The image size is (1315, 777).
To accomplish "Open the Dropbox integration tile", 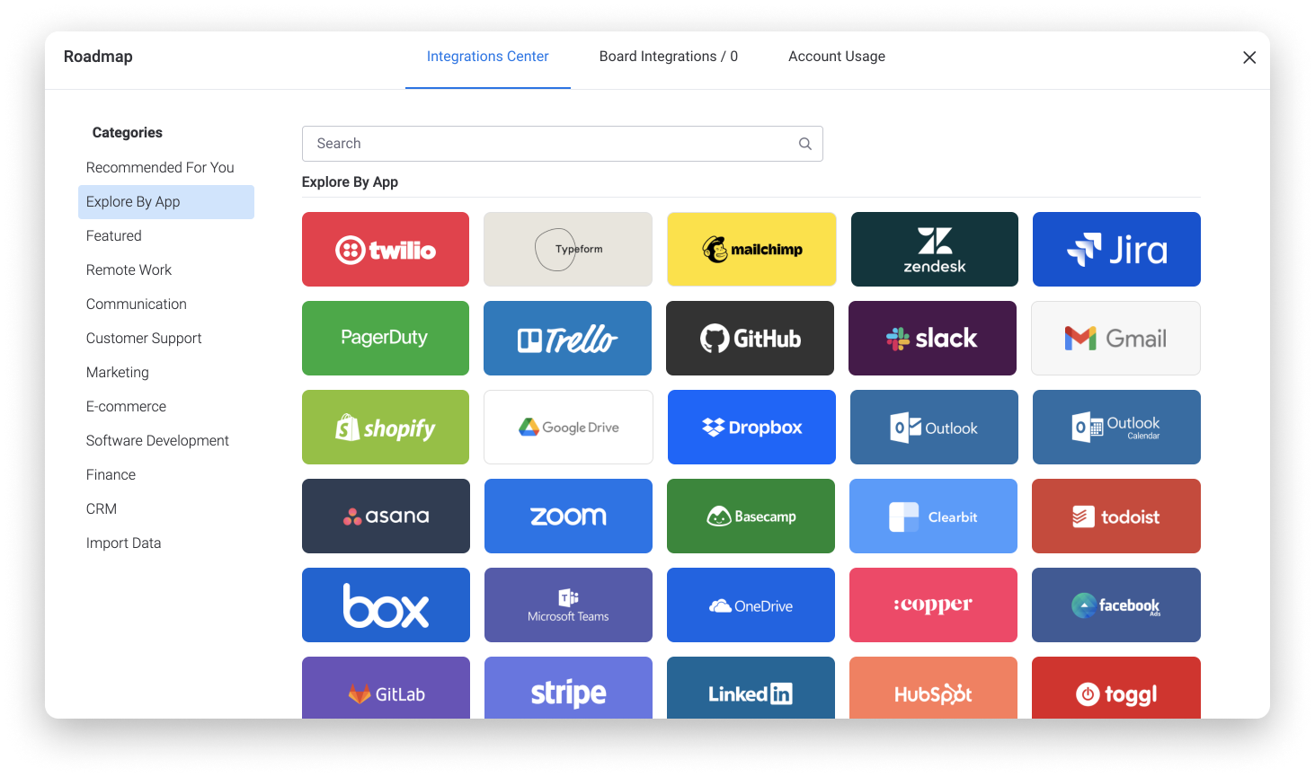I will (x=751, y=427).
